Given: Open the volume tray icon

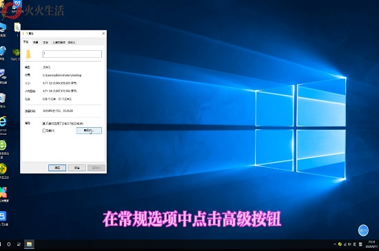Looking at the screenshot, I should pos(349,244).
